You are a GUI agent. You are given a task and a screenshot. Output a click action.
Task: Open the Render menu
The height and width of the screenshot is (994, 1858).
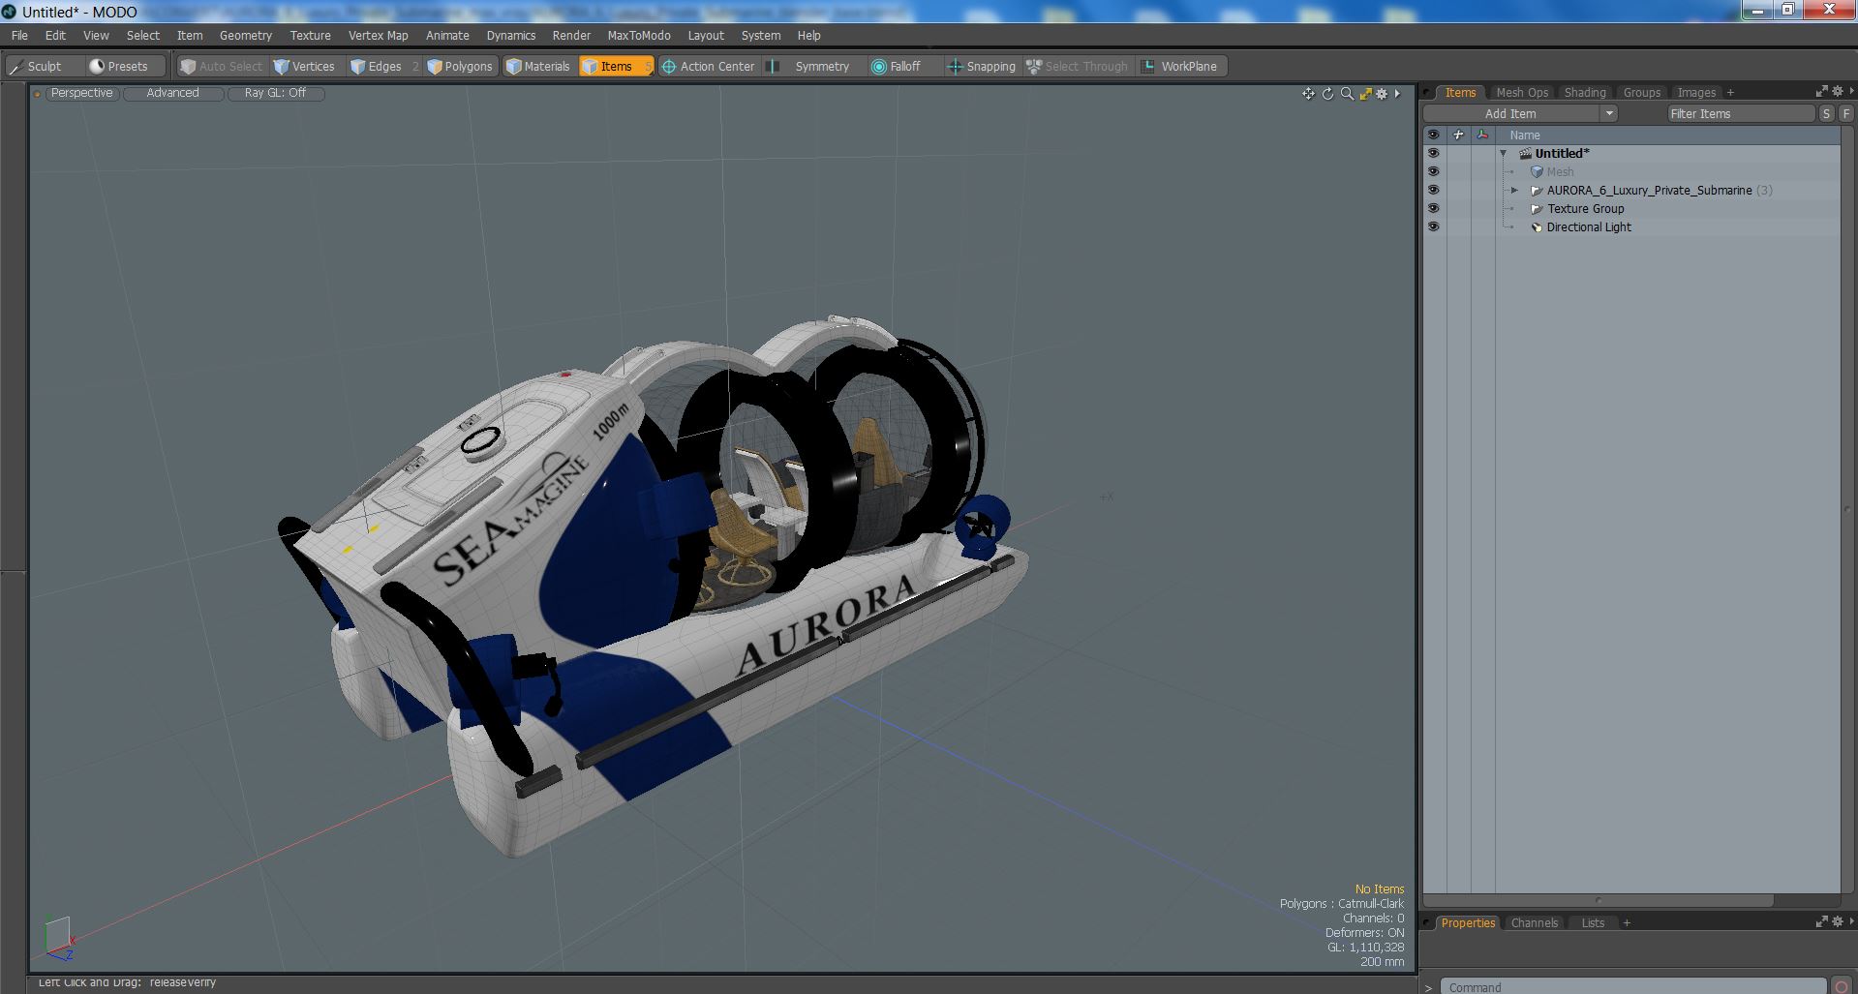coord(571,35)
